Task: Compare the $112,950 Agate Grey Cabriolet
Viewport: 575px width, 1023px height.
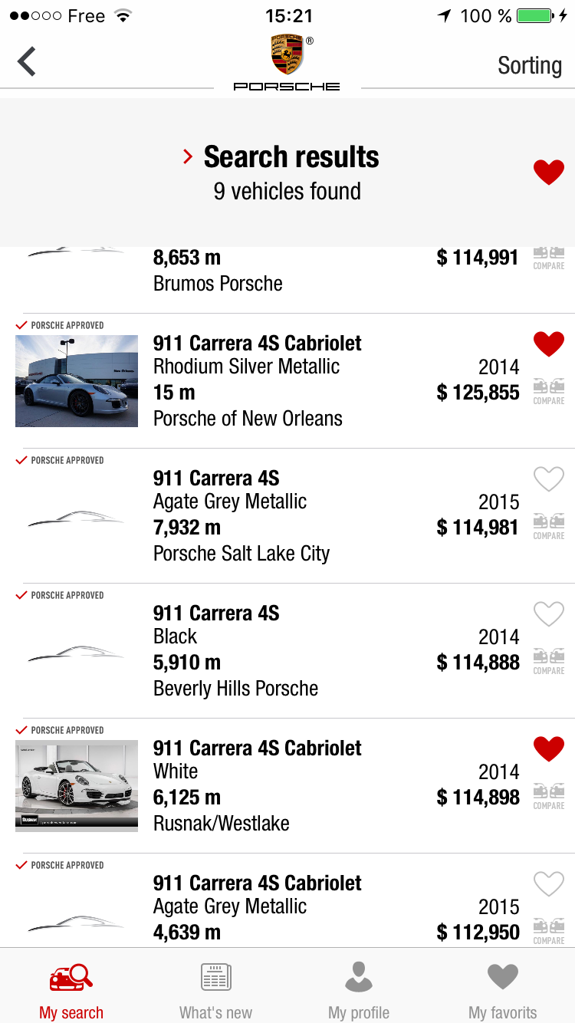Action: (x=548, y=930)
